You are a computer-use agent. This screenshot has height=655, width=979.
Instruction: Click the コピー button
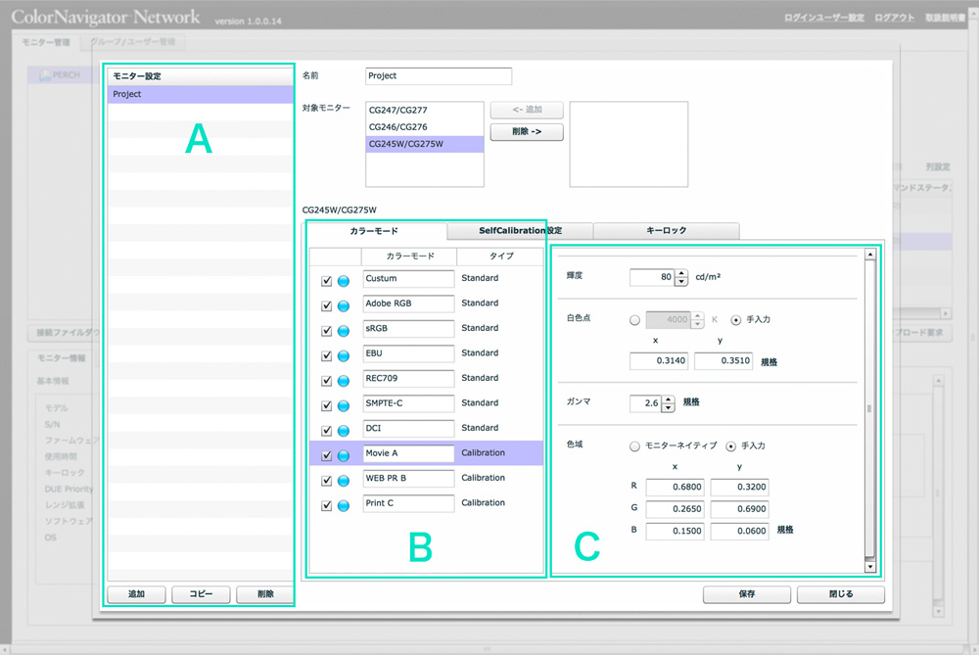201,594
